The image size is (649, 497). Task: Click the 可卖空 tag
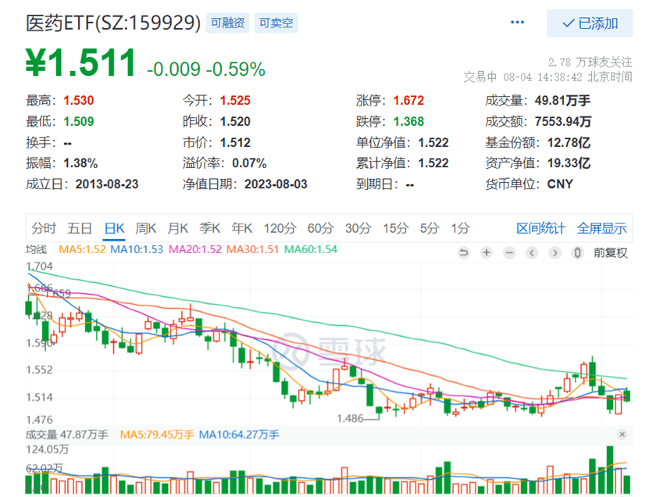pyautogui.click(x=276, y=23)
